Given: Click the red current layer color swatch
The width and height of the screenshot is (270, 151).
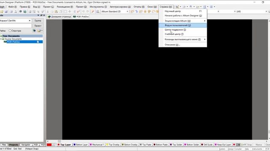Looking at the screenshot, I should point(49,145).
